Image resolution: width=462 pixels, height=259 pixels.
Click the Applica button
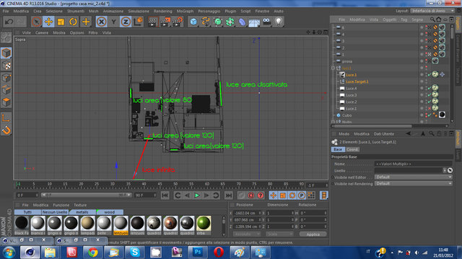coord(313,234)
